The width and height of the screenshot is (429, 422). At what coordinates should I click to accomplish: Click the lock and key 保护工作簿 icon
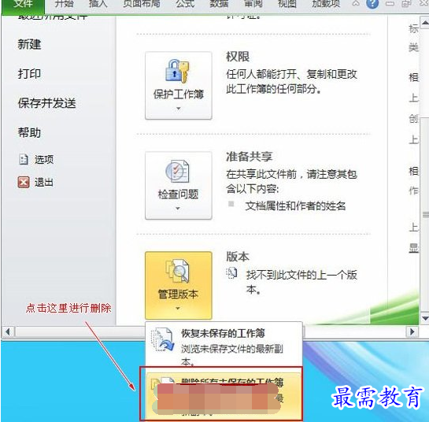coord(177,71)
